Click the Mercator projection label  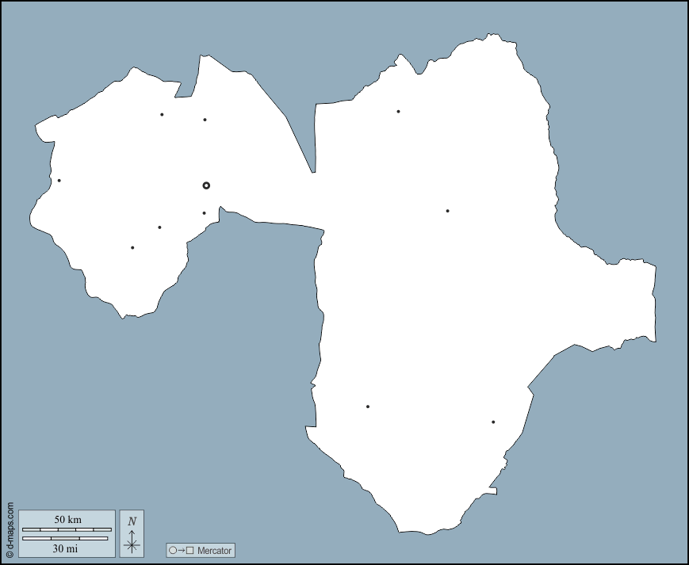click(x=214, y=551)
